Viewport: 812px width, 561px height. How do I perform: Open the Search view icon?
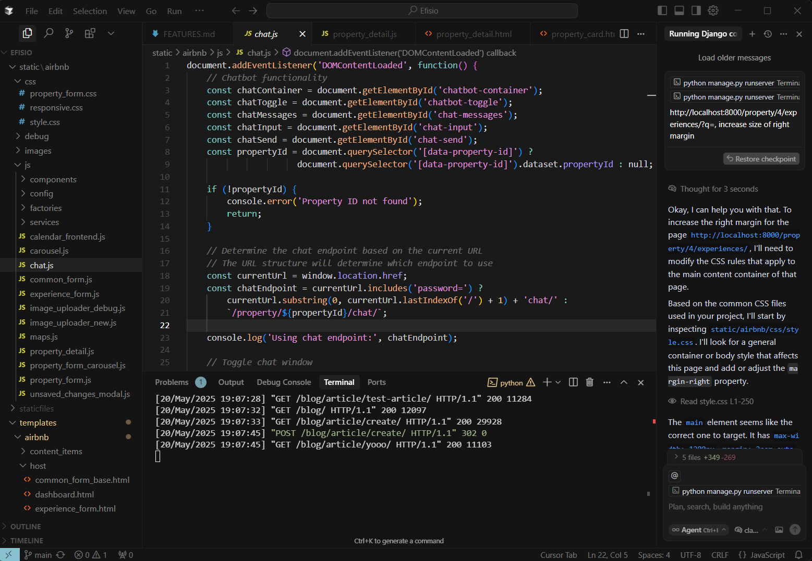tap(49, 33)
